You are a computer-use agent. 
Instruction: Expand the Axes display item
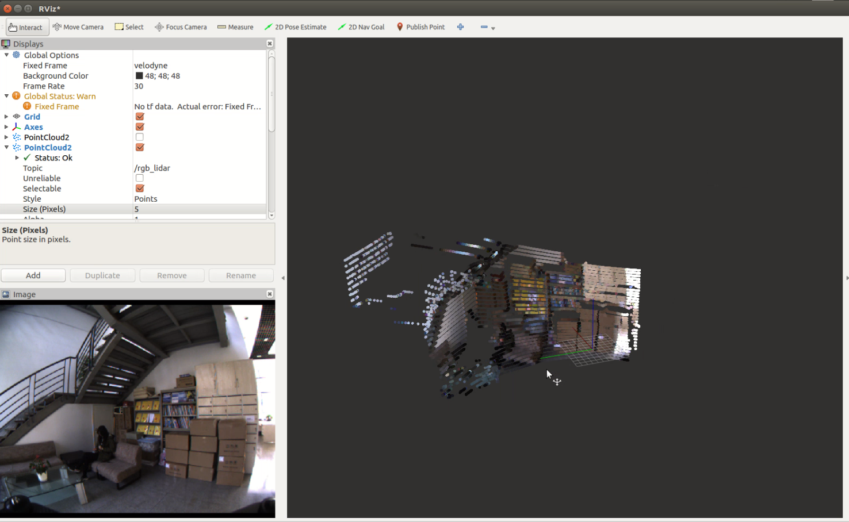[x=6, y=127]
